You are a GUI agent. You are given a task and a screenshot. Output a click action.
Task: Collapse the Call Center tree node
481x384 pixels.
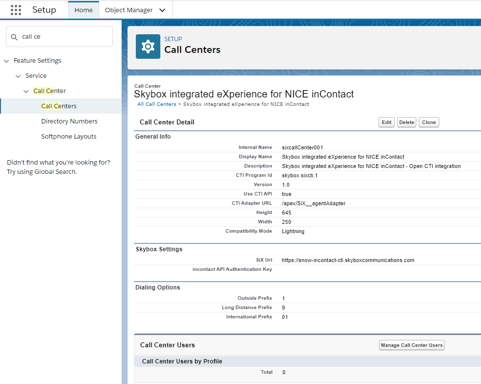click(x=26, y=91)
